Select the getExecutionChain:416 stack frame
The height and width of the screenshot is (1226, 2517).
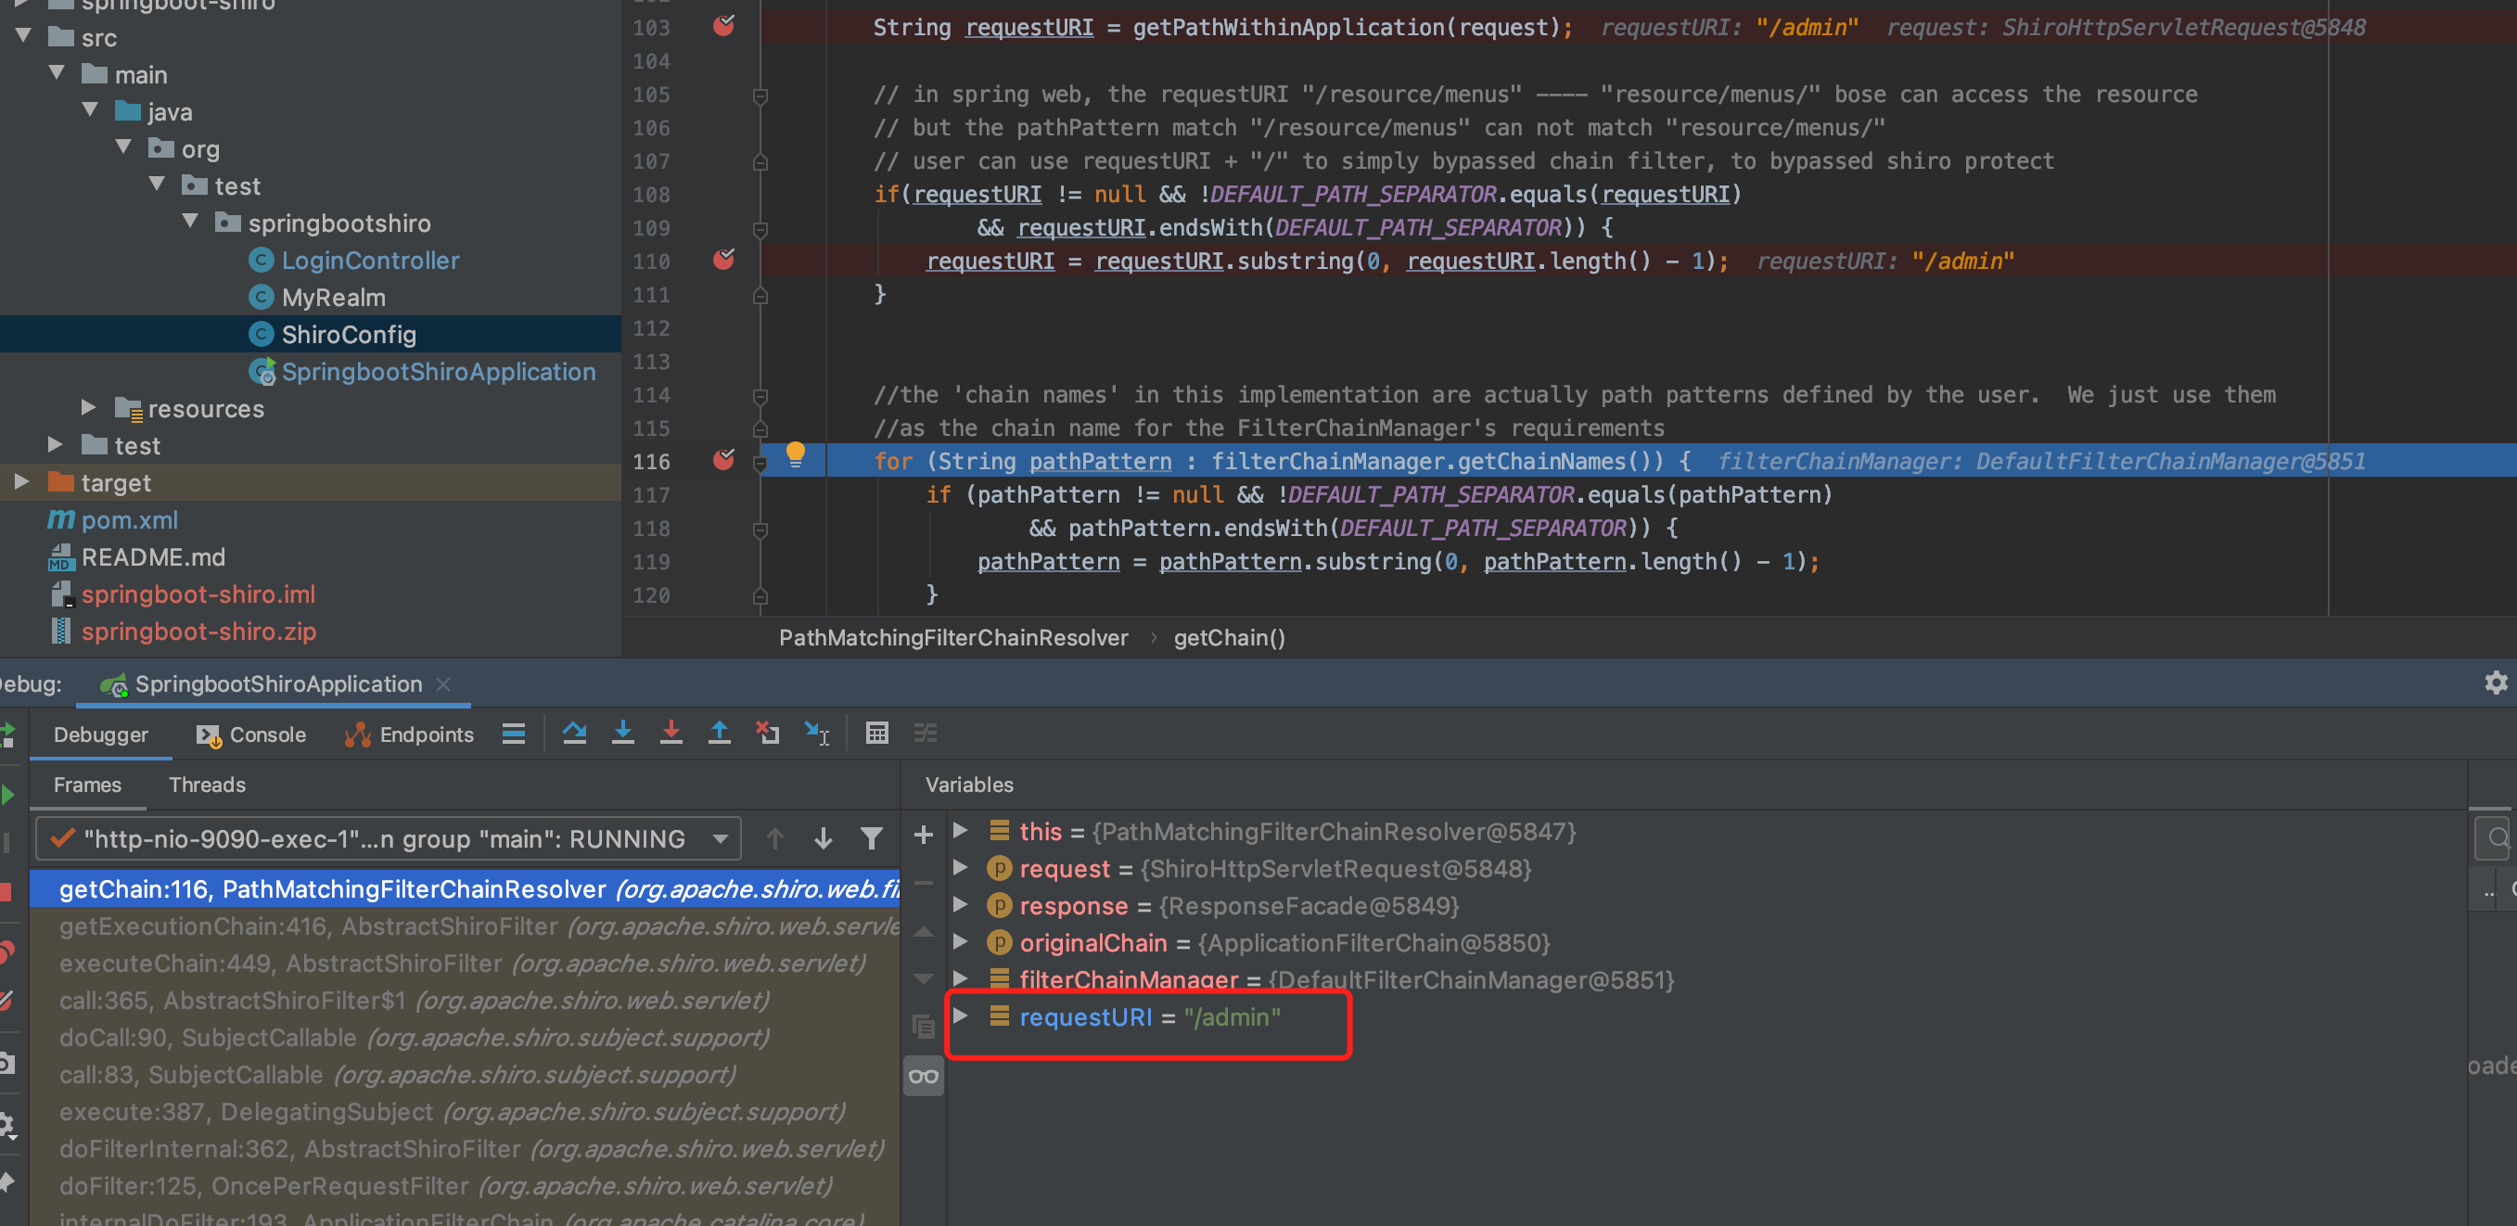click(x=308, y=926)
